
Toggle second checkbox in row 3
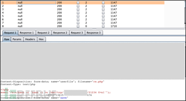click(103, 9)
